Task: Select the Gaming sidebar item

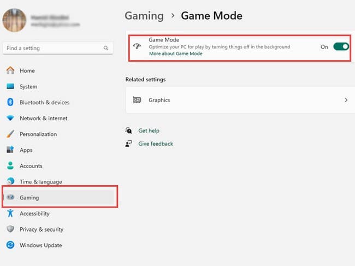Action: [x=29, y=198]
